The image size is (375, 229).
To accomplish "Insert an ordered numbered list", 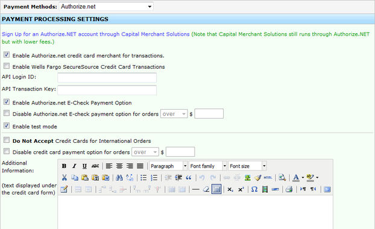I will 154,177.
